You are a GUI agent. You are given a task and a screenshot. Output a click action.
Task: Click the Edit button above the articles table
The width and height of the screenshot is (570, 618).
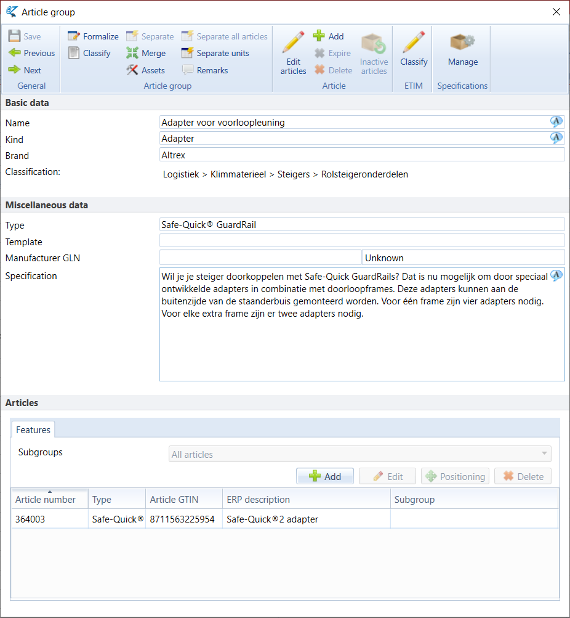(387, 476)
